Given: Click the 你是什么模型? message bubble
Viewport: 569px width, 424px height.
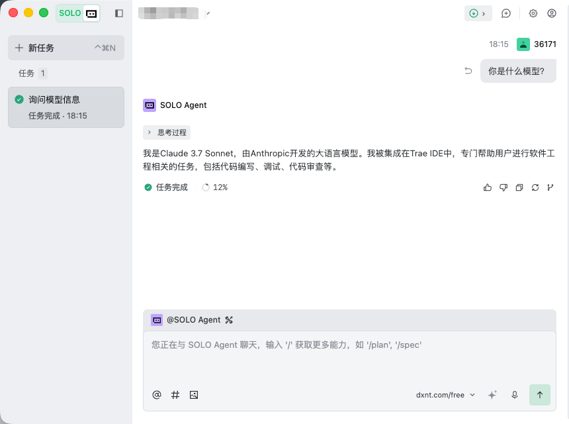Looking at the screenshot, I should [x=518, y=71].
